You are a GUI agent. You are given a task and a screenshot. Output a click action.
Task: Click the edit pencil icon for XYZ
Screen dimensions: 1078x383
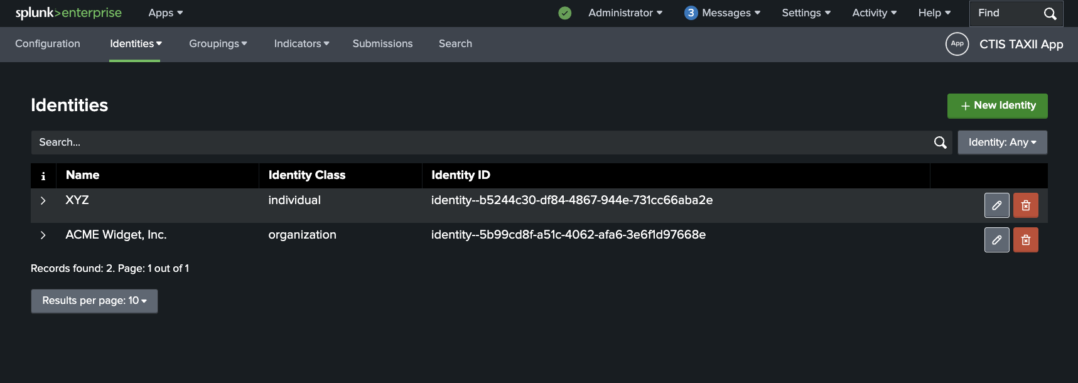[996, 205]
